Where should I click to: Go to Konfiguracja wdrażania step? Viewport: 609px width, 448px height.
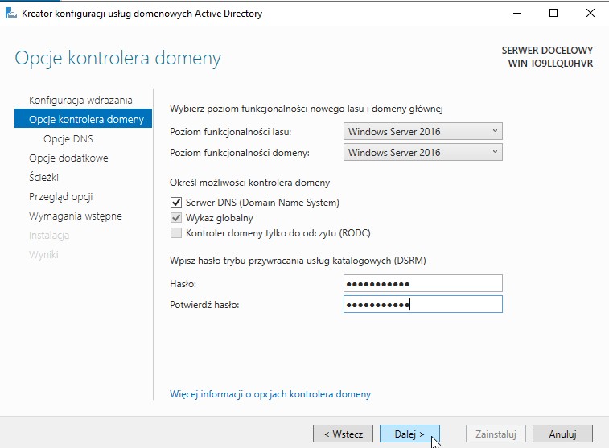tap(80, 100)
